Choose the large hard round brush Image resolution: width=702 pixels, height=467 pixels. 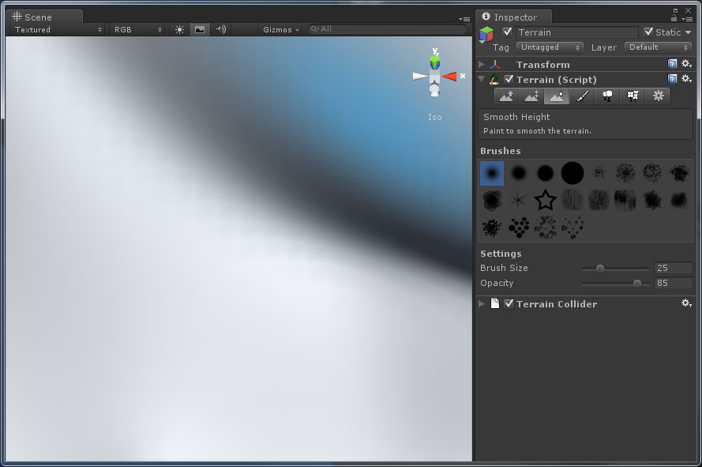pyautogui.click(x=572, y=173)
